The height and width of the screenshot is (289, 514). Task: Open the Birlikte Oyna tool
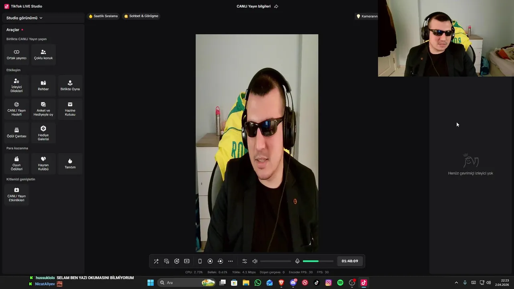[70, 85]
